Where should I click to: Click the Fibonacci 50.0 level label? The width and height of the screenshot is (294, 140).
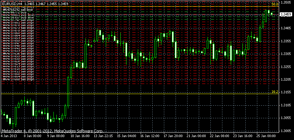pyautogui.click(x=275, y=4)
